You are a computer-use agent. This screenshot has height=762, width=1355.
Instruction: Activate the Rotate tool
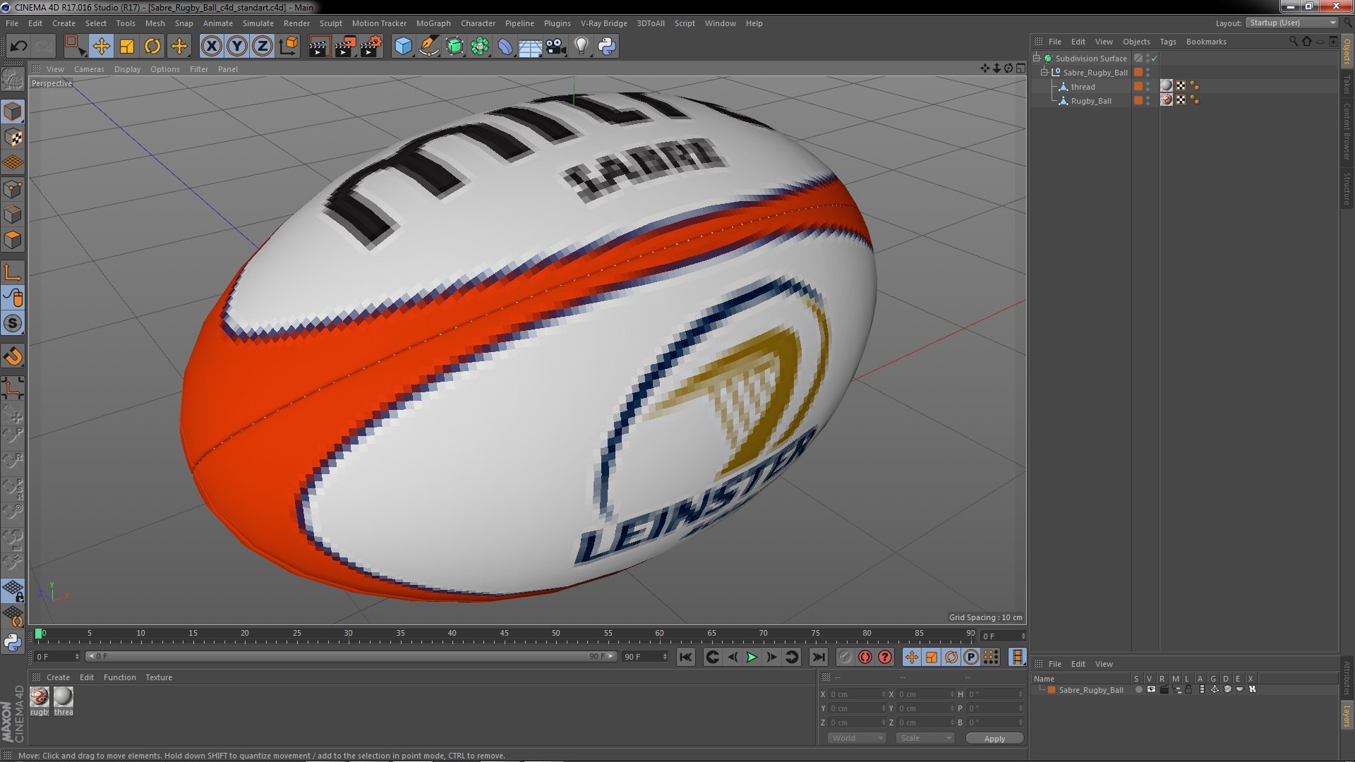coord(152,47)
